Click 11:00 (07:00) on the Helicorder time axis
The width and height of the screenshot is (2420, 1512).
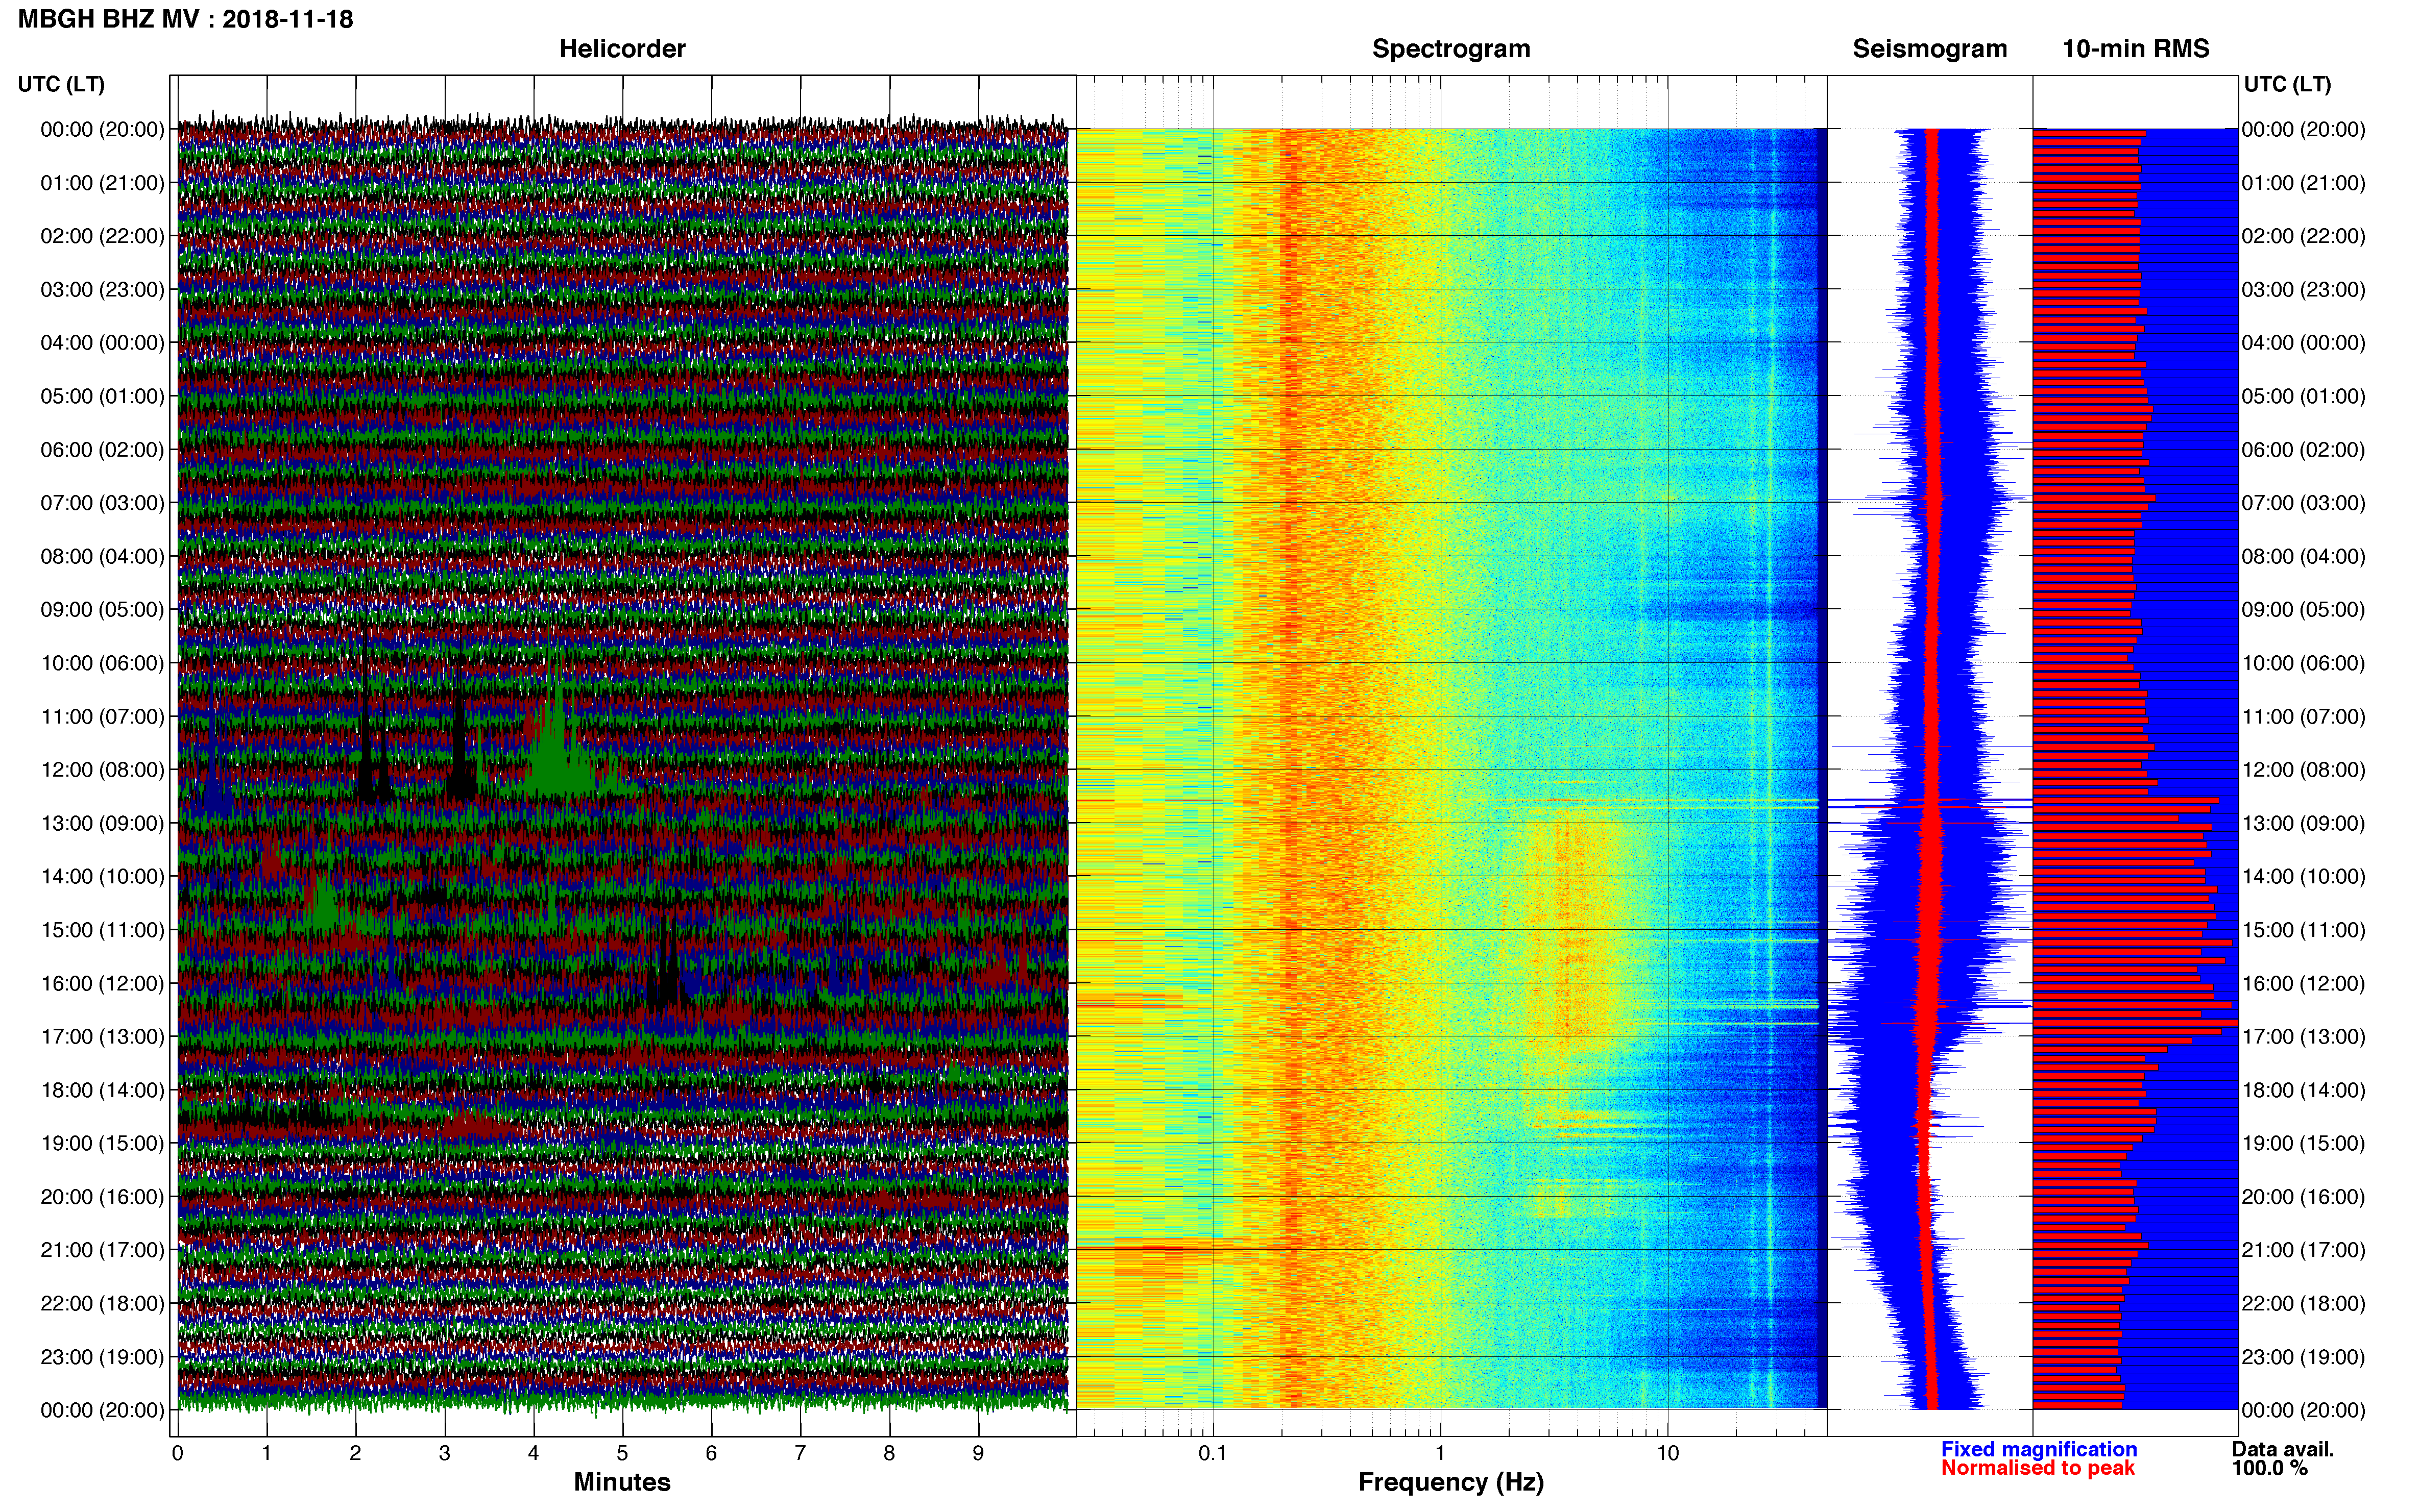click(x=102, y=717)
